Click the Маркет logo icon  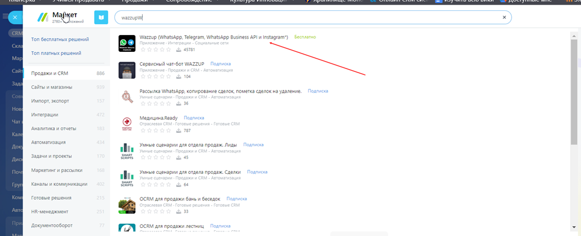pyautogui.click(x=43, y=18)
